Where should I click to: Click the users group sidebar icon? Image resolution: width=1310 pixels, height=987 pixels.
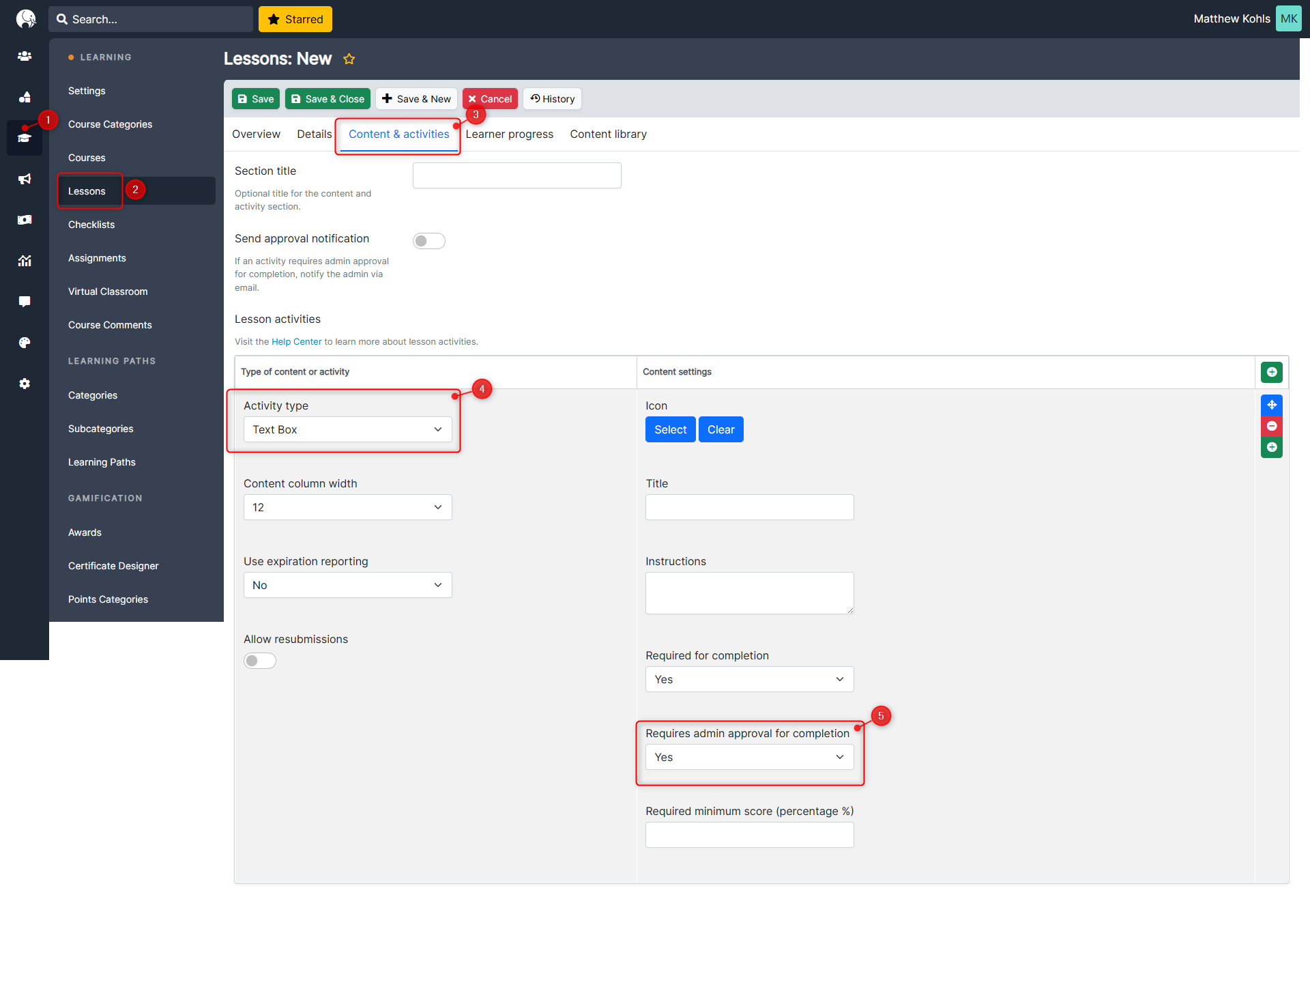click(x=25, y=56)
